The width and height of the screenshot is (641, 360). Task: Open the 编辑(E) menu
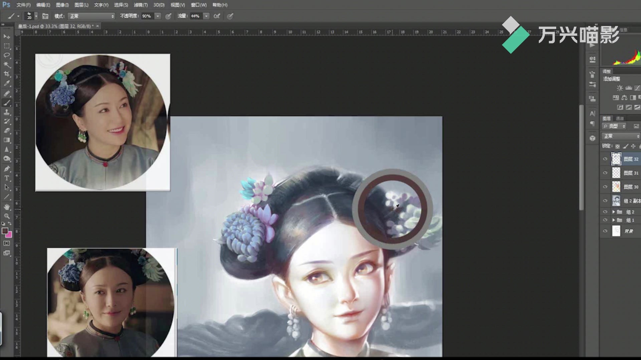click(43, 5)
